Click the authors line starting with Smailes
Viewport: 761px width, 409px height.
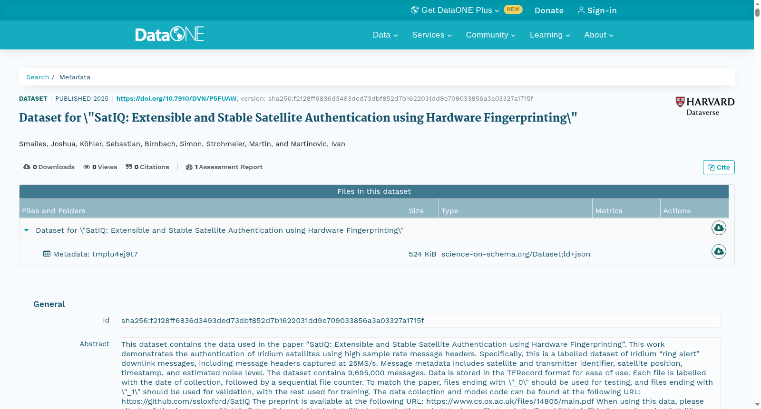tap(182, 144)
